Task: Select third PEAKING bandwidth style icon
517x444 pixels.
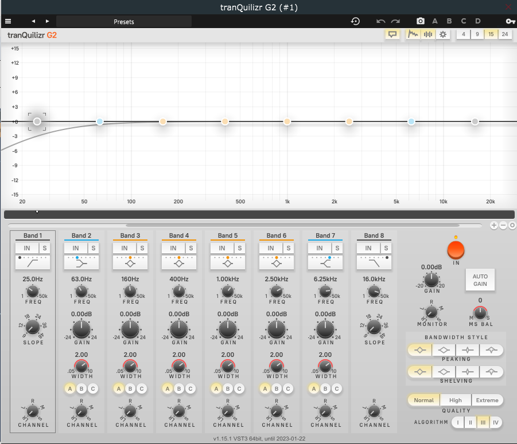Action: click(x=468, y=350)
